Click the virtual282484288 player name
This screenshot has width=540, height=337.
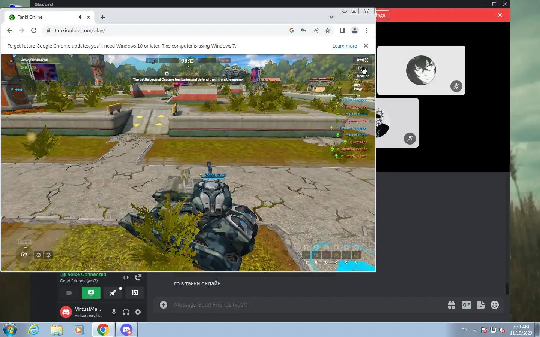pos(34,60)
